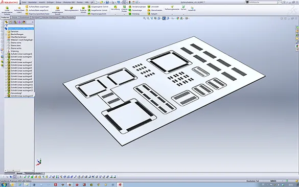This screenshot has width=299, height=187.
Task: Open the Kurven tool
Action: [183, 8]
